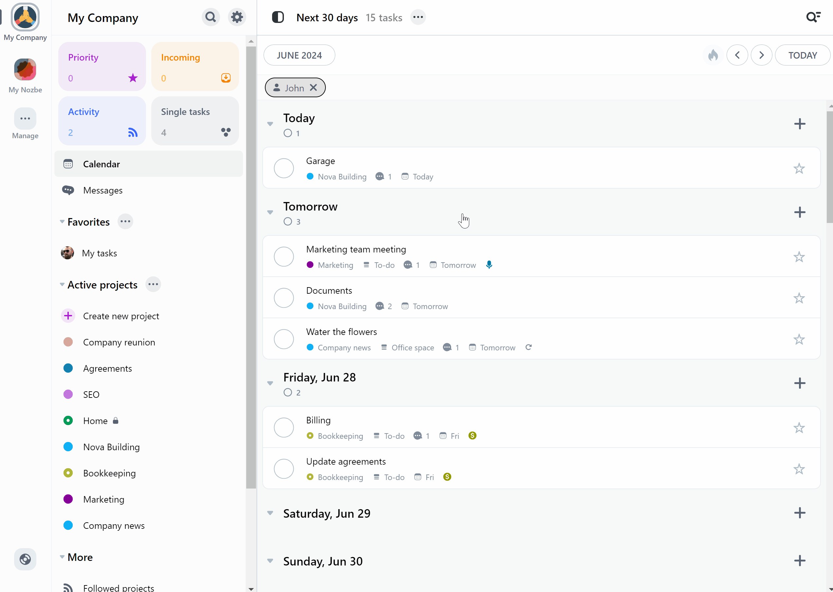833x592 pixels.
Task: Click the Next 30 days overflow menu
Action: coord(418,17)
